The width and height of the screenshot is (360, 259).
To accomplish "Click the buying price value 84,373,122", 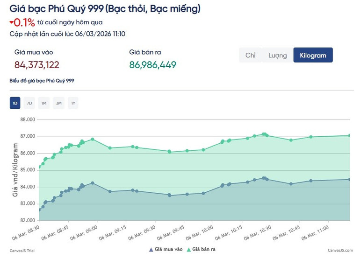I will [x=37, y=65].
